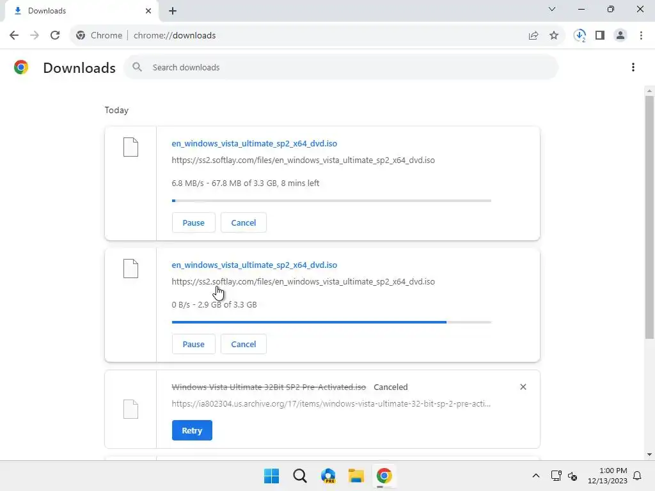Image resolution: width=655 pixels, height=491 pixels.
Task: Click the Chrome taskbar icon
Action: 384,476
